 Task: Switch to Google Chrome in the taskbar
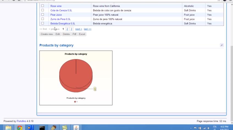pyautogui.click(x=20, y=128)
